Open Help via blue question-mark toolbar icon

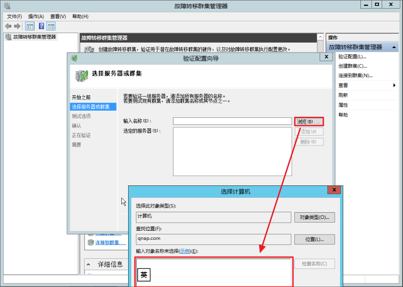click(41, 26)
